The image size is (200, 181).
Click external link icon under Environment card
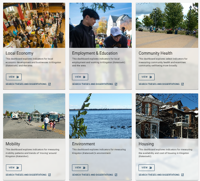tap(116, 175)
